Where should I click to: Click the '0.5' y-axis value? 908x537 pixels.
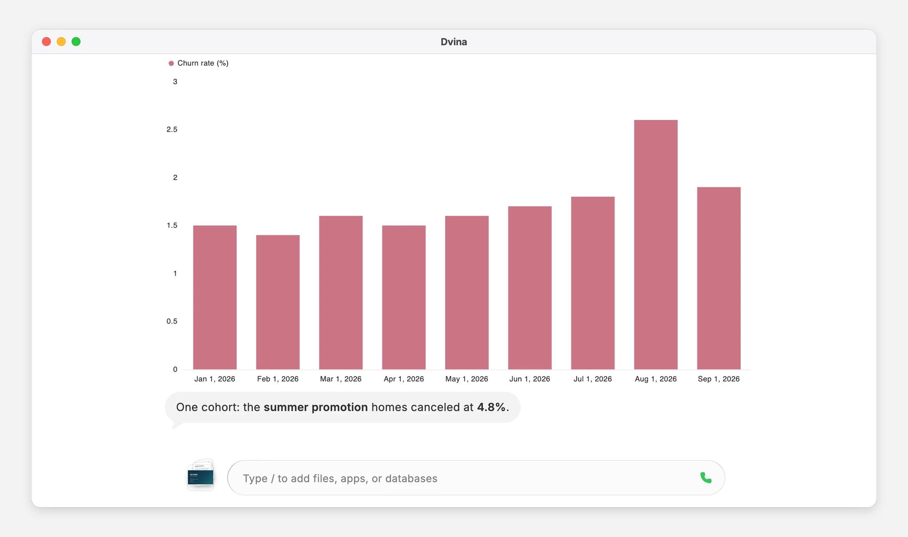172,321
